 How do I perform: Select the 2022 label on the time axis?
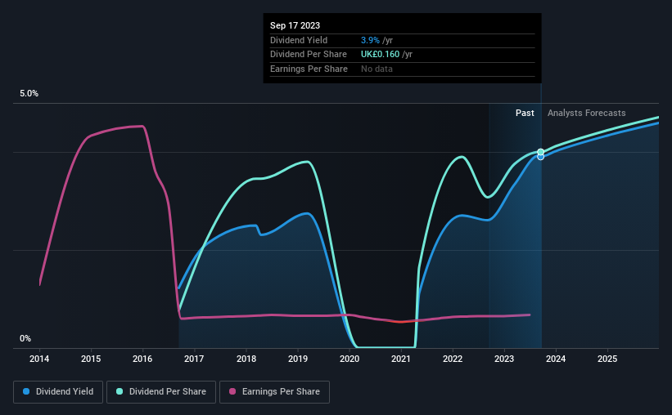pos(453,359)
